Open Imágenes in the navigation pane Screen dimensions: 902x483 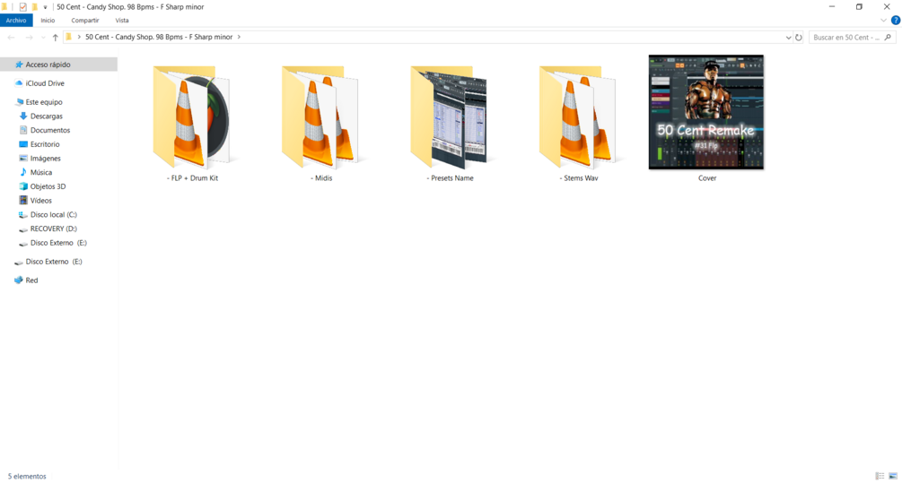pyautogui.click(x=46, y=159)
